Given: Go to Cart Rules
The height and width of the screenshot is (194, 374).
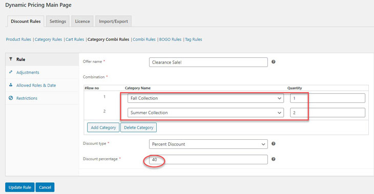Looking at the screenshot, I should click(75, 39).
